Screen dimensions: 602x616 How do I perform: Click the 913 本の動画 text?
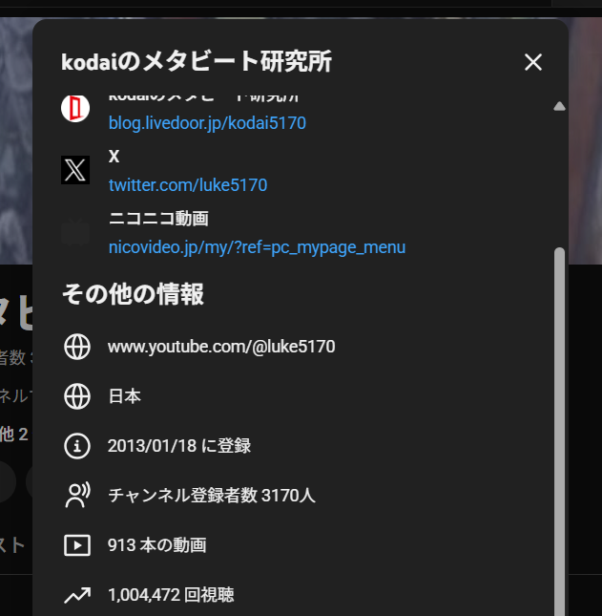[157, 545]
